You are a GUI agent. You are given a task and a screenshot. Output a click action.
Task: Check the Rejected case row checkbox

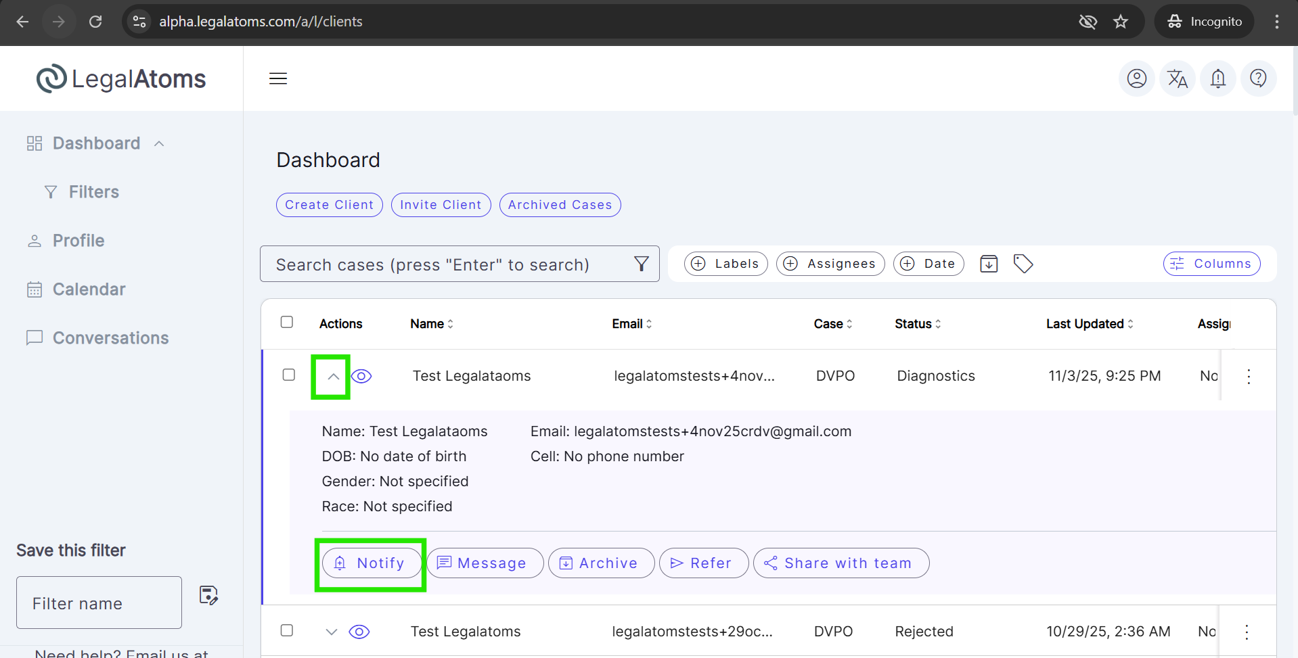287,630
